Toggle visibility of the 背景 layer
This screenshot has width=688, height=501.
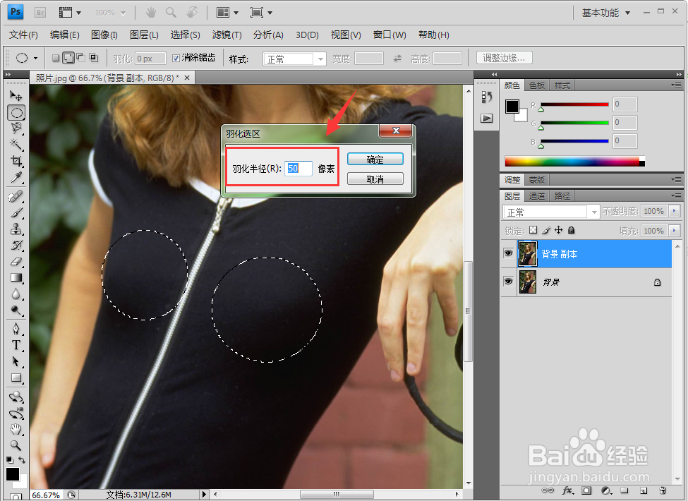[508, 281]
